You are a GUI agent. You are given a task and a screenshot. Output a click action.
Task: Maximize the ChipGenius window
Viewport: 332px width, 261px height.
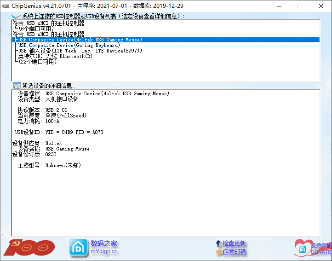(300, 6)
